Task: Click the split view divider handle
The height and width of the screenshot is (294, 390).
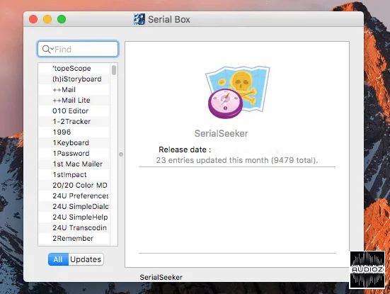Action: pos(121,154)
